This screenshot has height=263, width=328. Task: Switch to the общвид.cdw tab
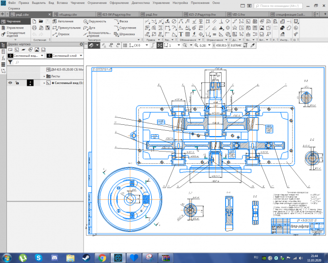67,15
